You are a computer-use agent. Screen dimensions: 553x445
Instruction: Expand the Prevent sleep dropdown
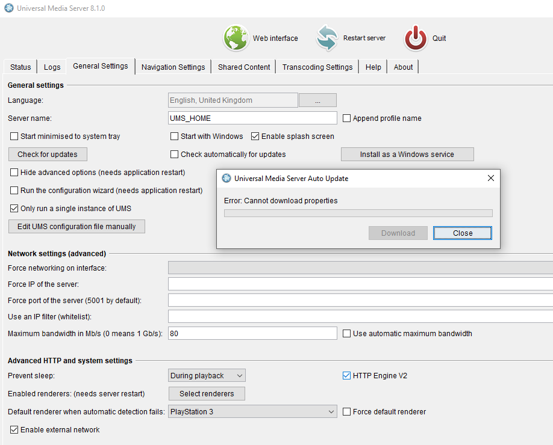click(207, 376)
